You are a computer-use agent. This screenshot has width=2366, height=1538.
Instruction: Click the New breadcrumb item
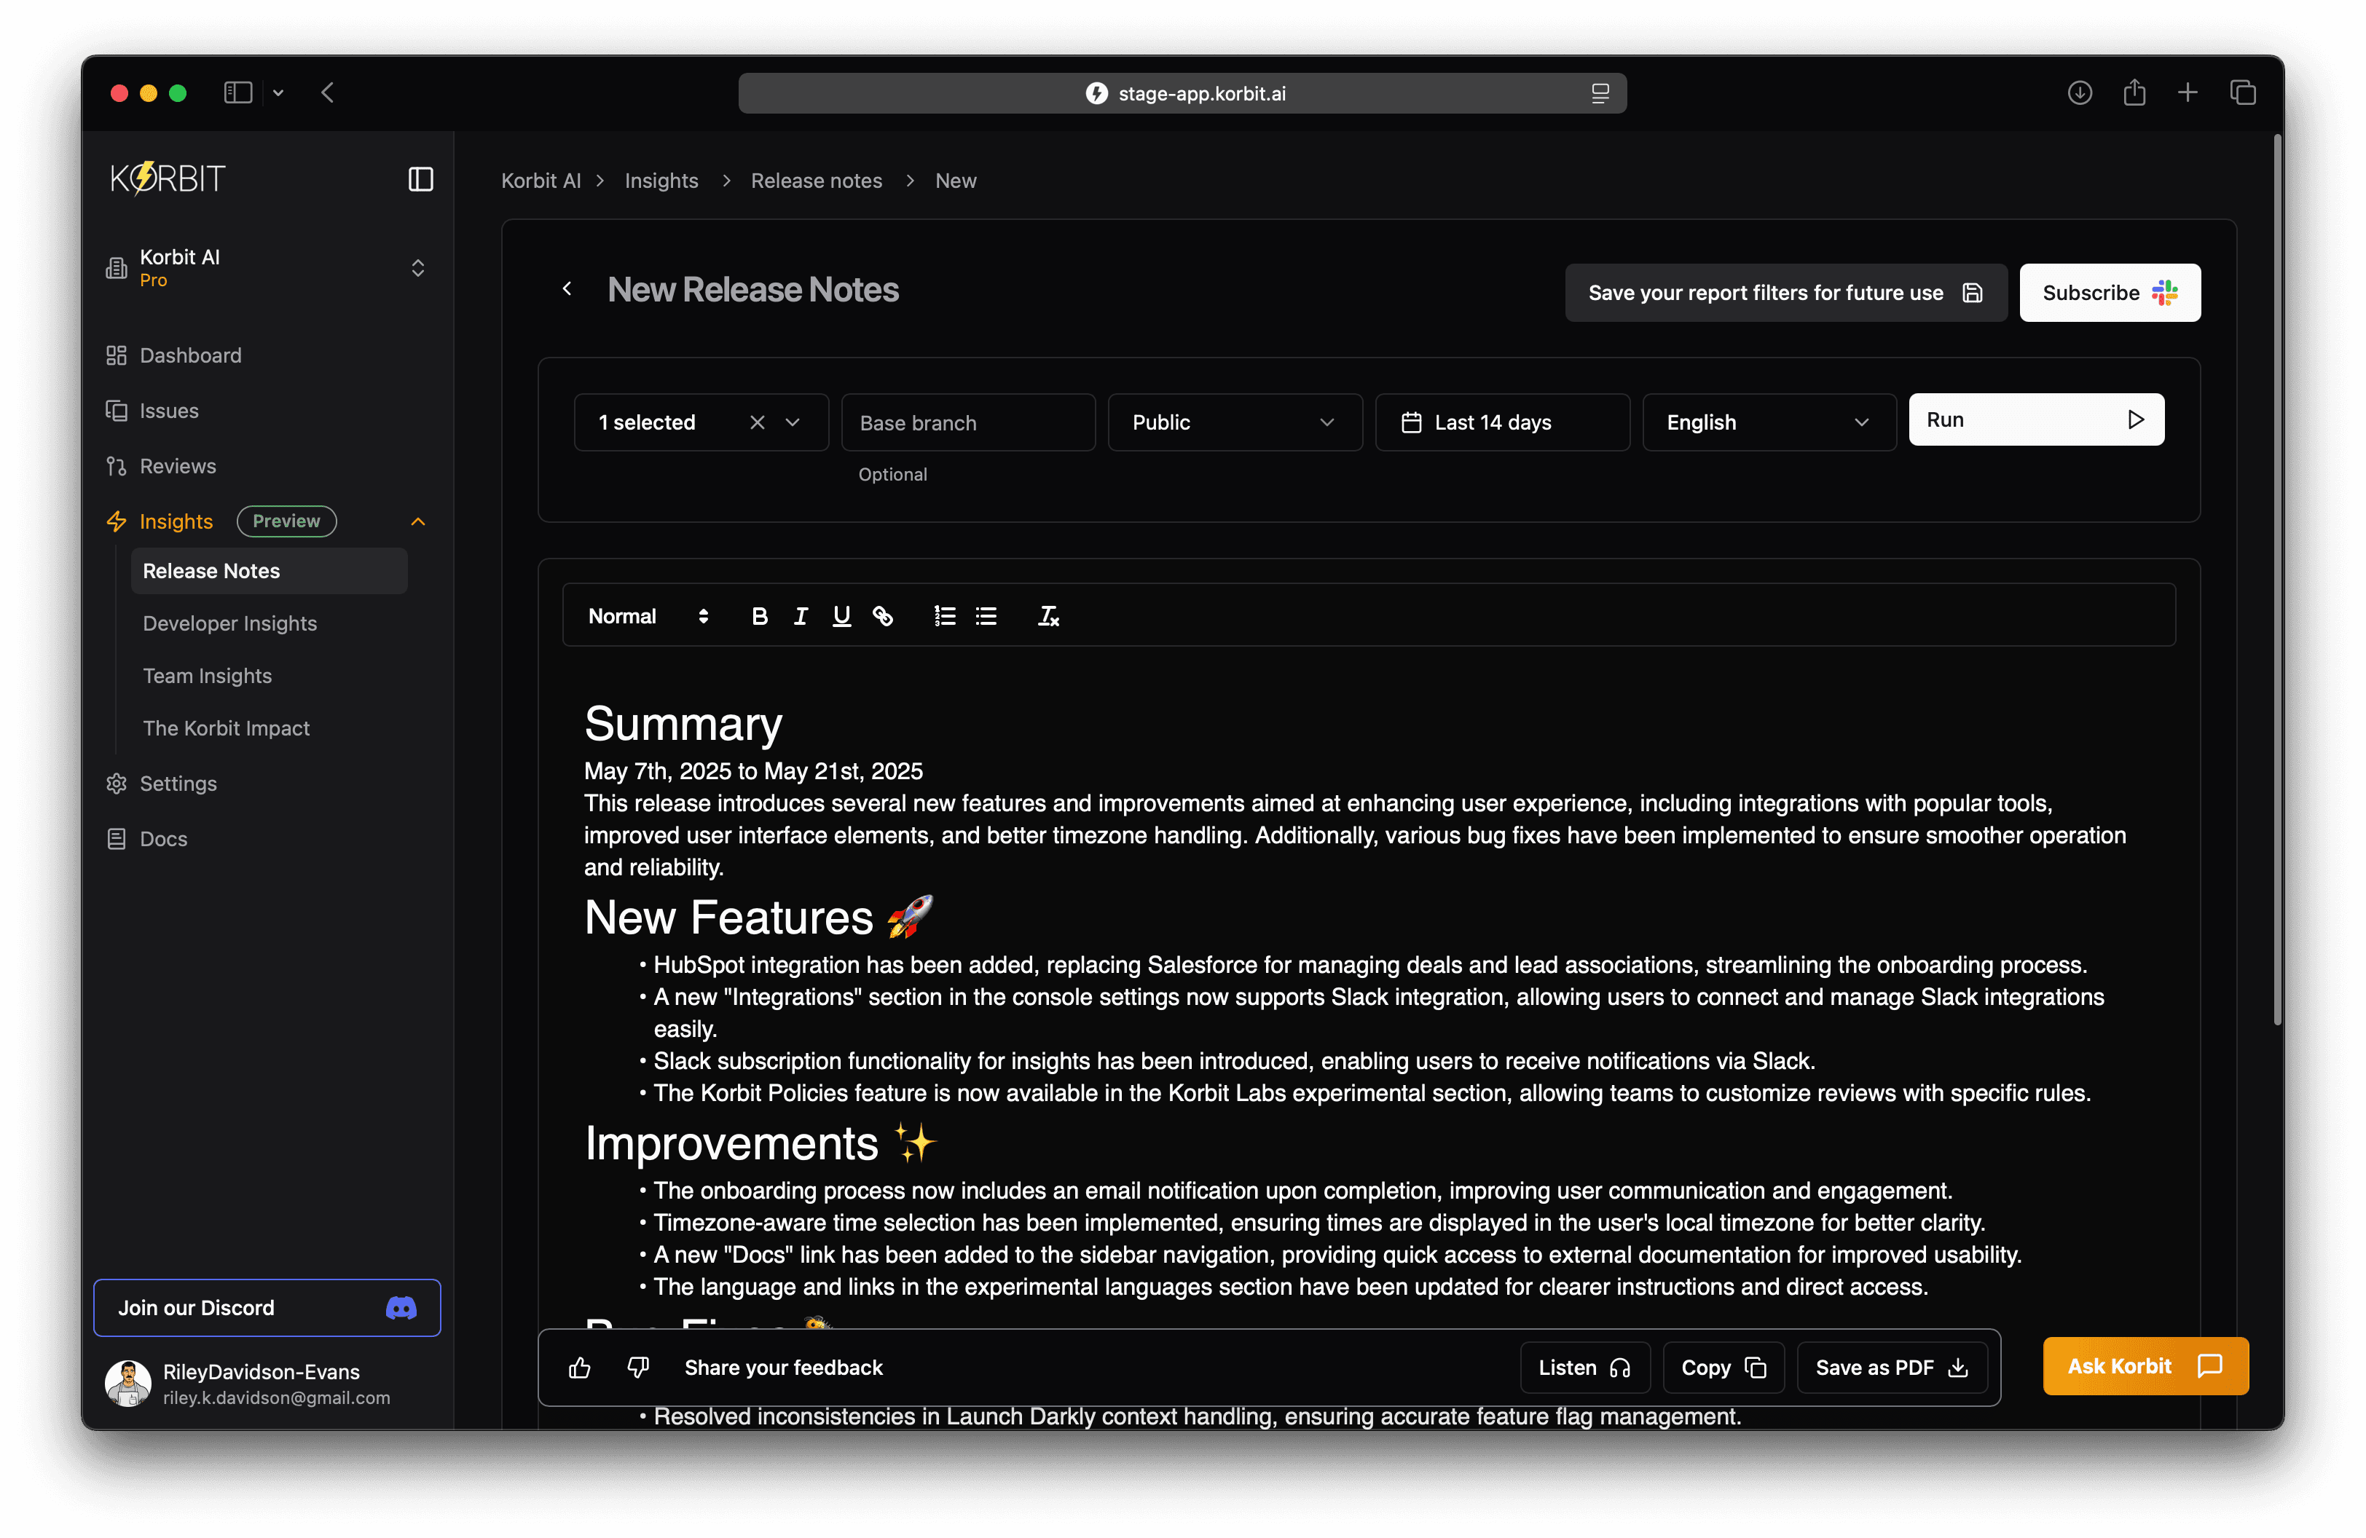(955, 181)
